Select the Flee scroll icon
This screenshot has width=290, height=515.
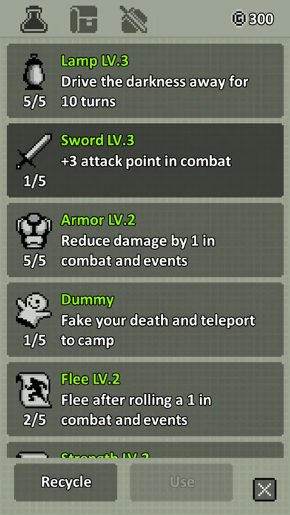pyautogui.click(x=34, y=390)
